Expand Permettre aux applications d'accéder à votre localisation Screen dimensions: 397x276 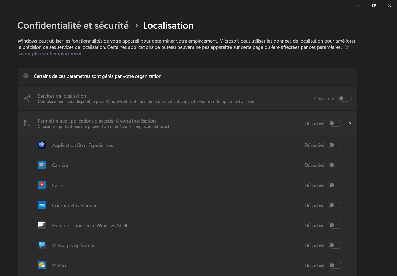(x=349, y=123)
